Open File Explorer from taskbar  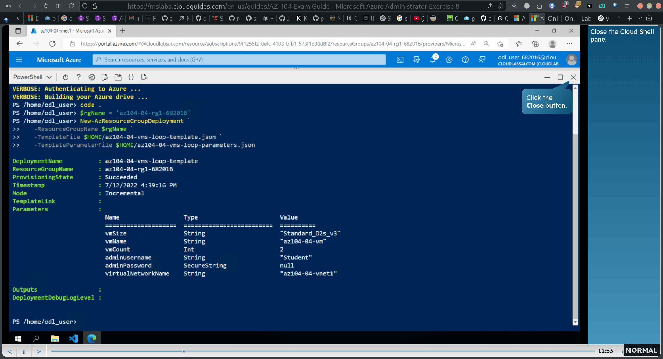(x=55, y=338)
